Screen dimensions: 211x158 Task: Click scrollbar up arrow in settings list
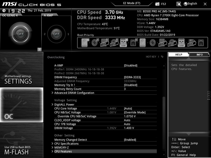tap(164, 66)
